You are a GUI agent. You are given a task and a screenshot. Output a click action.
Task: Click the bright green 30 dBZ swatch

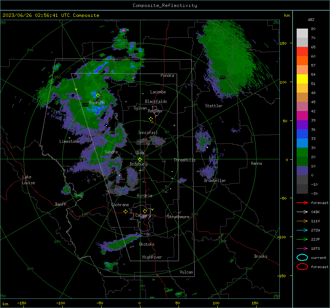pyautogui.click(x=302, y=152)
